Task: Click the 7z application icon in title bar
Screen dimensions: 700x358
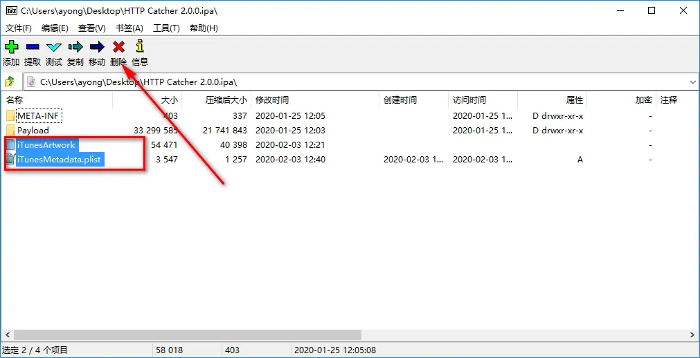Action: coord(12,10)
